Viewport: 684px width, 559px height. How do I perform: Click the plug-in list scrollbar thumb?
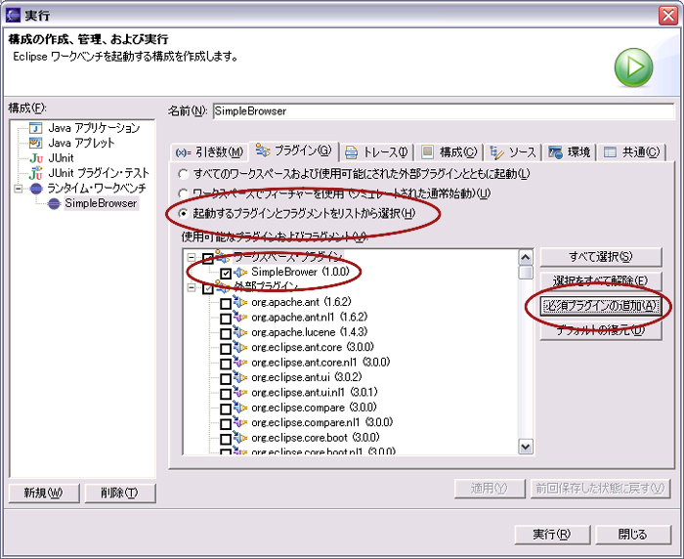pos(526,273)
